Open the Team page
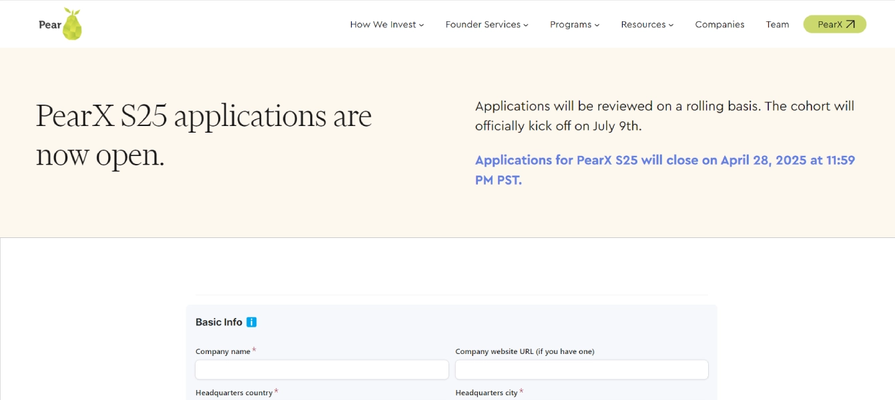 [x=778, y=25]
